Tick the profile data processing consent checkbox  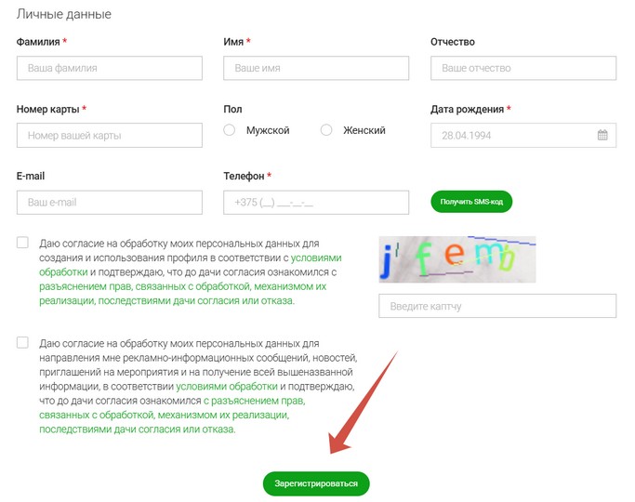[x=22, y=243]
